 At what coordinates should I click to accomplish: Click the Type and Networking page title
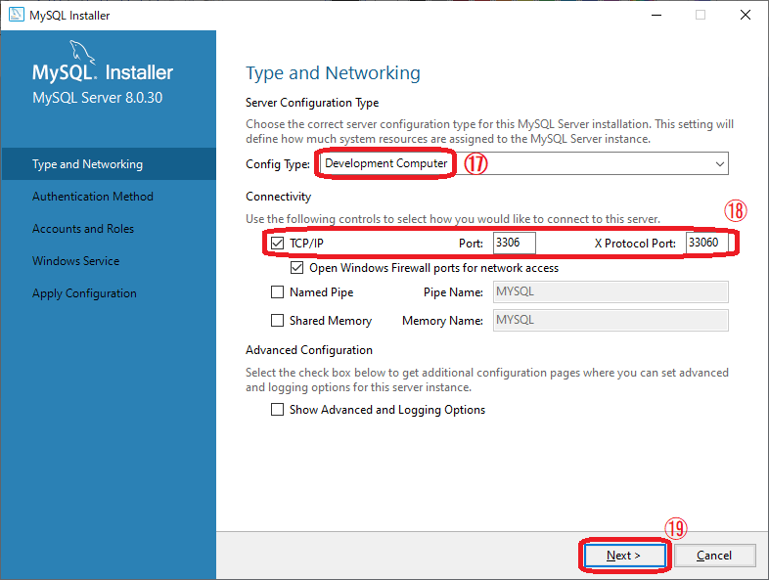pyautogui.click(x=333, y=73)
